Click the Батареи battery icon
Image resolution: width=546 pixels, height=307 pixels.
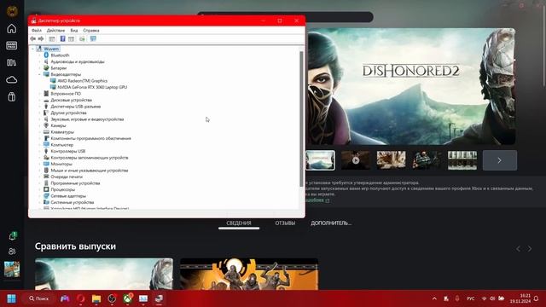pyautogui.click(x=46, y=68)
